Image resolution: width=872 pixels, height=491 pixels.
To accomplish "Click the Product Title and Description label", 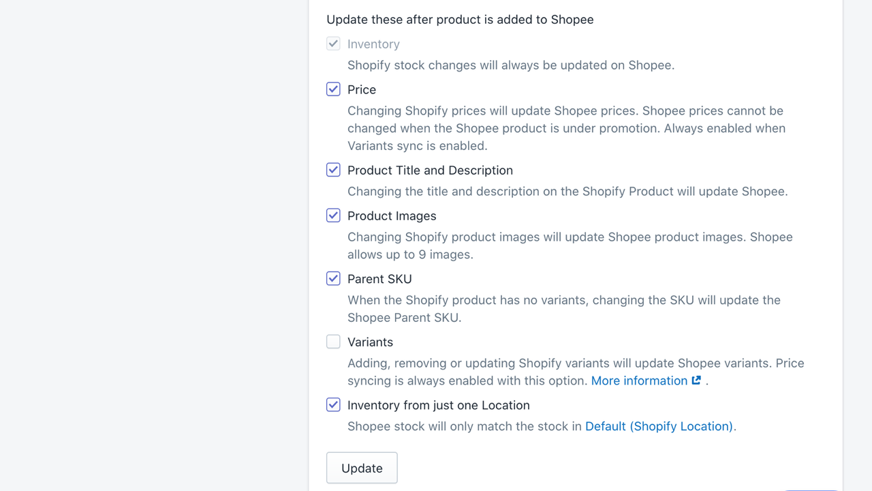I will [x=430, y=170].
